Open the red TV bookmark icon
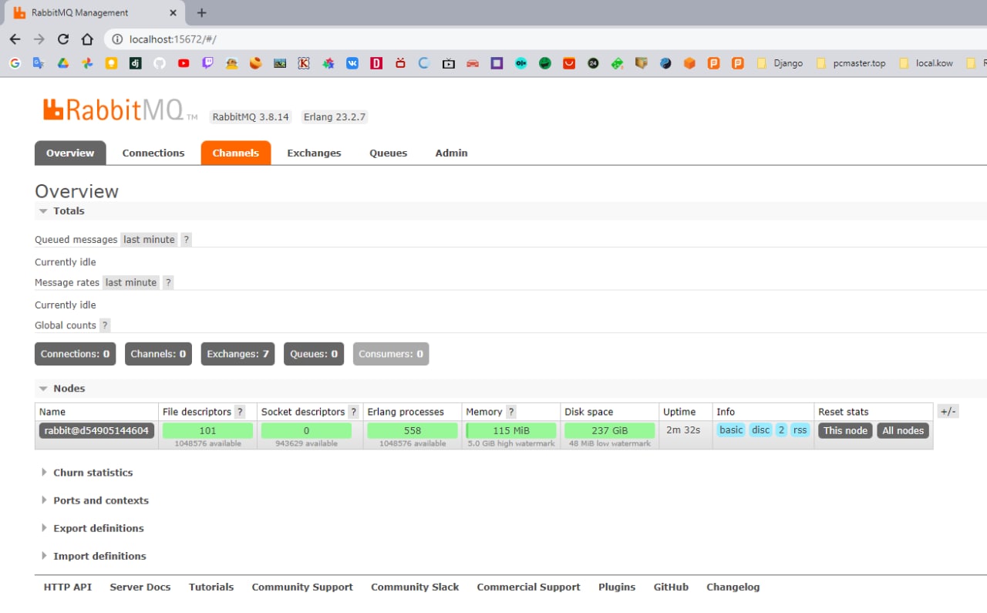 (400, 63)
